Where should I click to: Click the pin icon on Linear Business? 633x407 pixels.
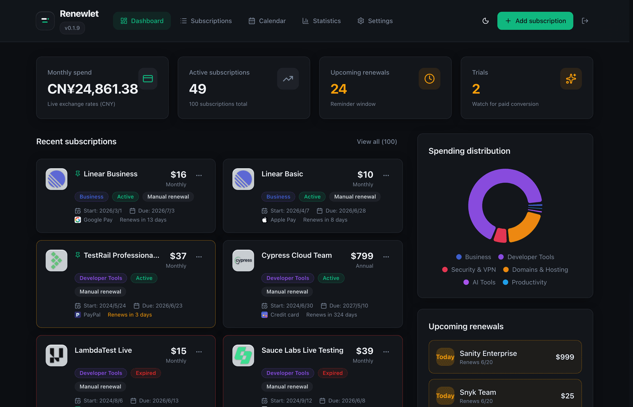point(78,174)
